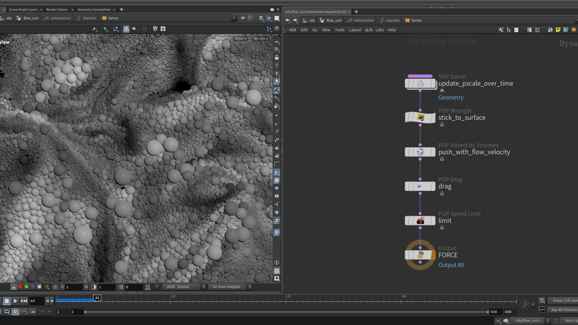Select the POP Drag node icon
The image size is (578, 325).
[x=420, y=186]
